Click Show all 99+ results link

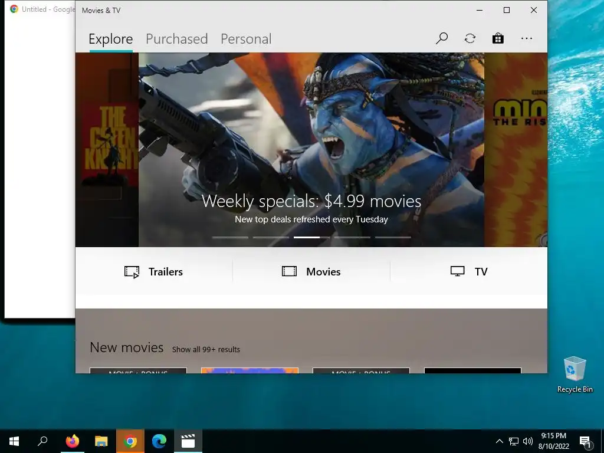[206, 349]
